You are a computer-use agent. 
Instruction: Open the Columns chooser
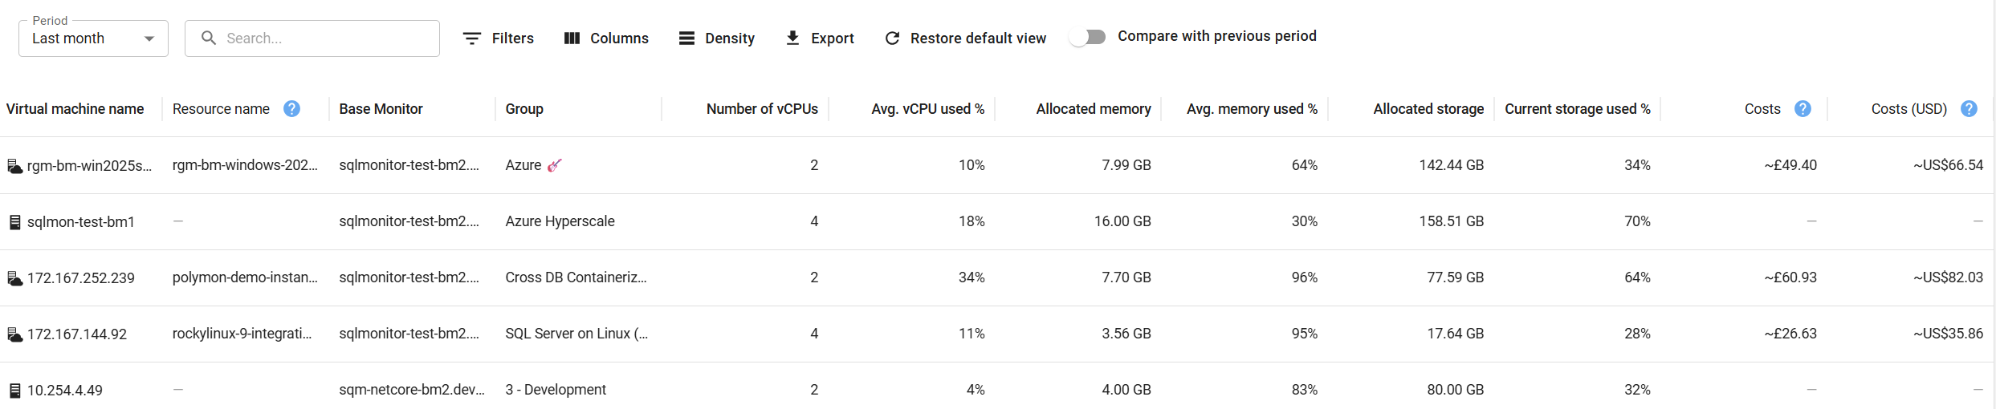point(606,38)
